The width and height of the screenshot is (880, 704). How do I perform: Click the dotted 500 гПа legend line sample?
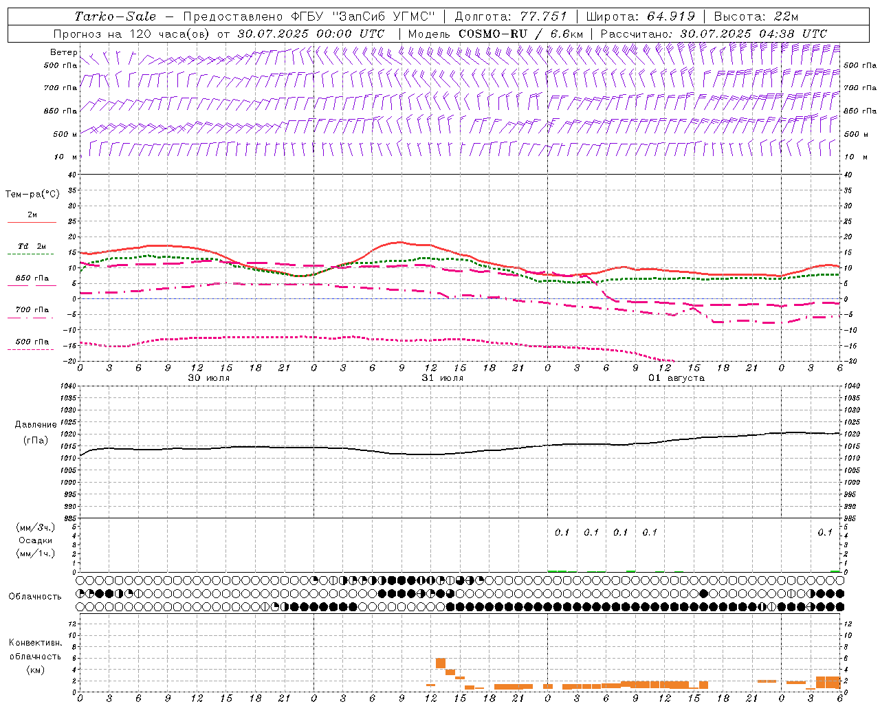tap(32, 350)
